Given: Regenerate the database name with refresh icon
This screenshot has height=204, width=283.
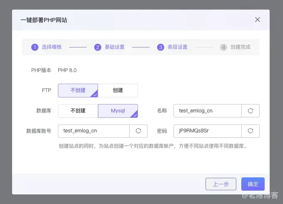Looking at the screenshot, I should [x=250, y=111].
